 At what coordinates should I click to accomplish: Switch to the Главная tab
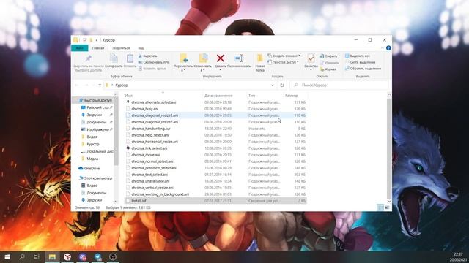[98, 48]
